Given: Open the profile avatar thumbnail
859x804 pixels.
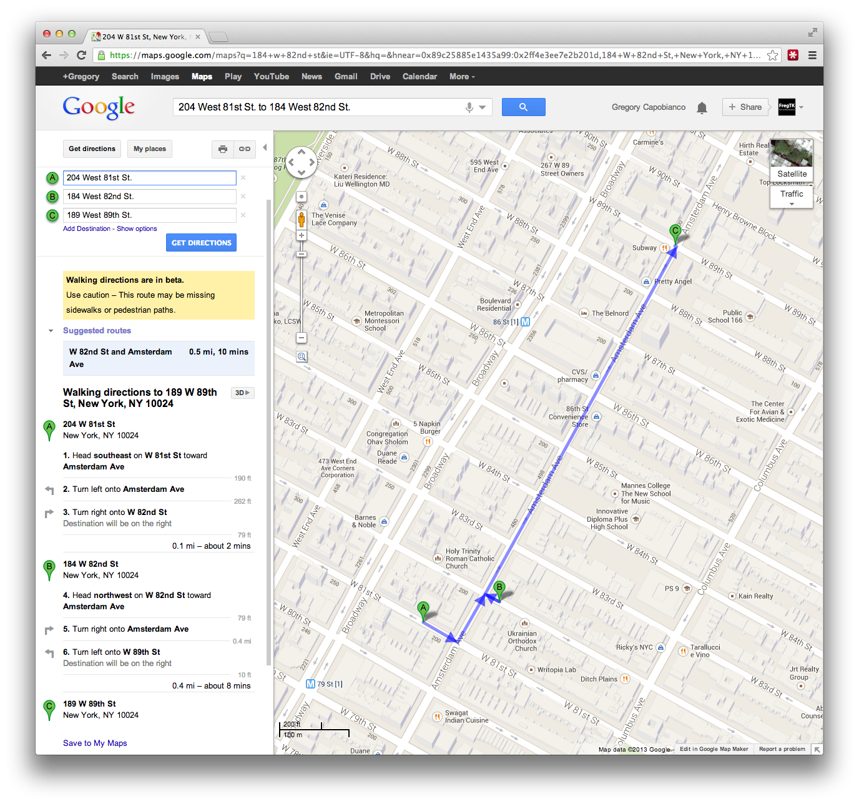Looking at the screenshot, I should click(787, 107).
